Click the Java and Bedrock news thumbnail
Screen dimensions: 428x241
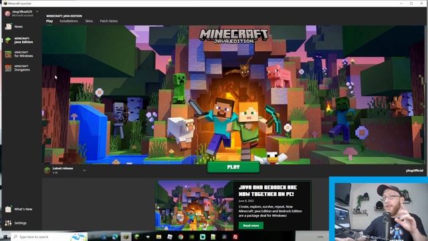(x=195, y=206)
